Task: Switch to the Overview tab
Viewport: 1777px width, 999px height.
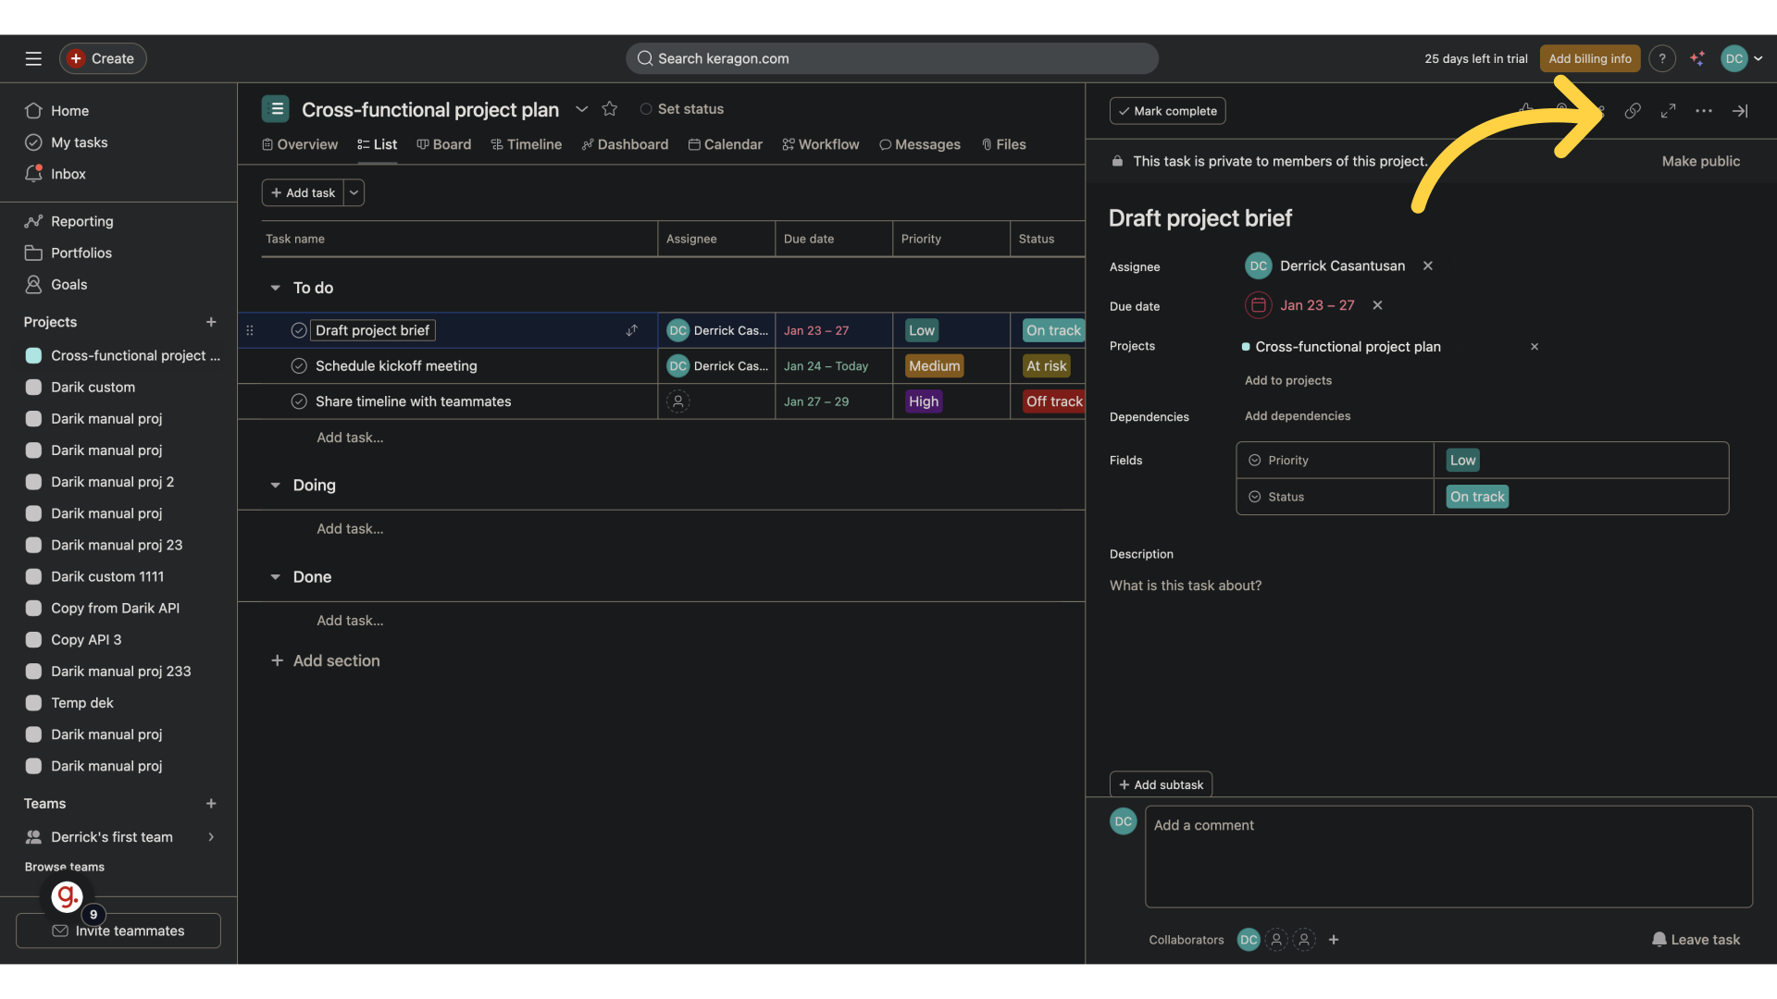Action: click(x=300, y=144)
